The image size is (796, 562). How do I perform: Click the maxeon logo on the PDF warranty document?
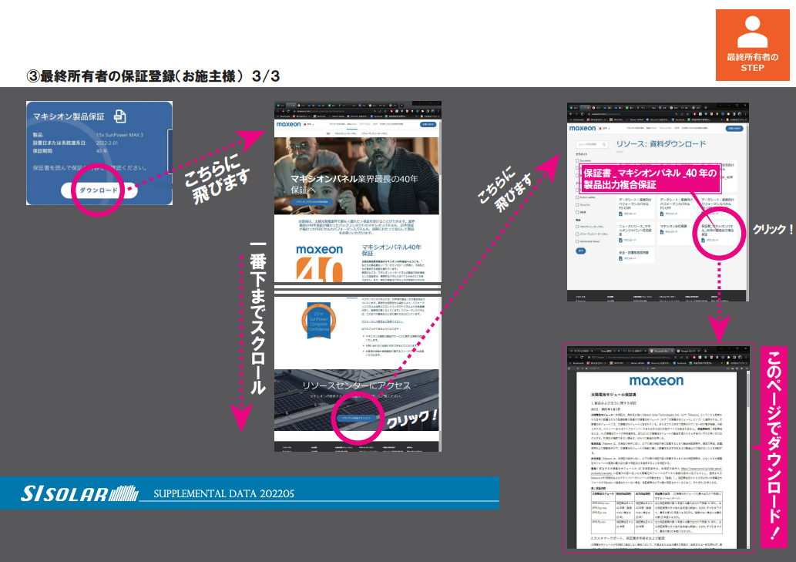656,381
